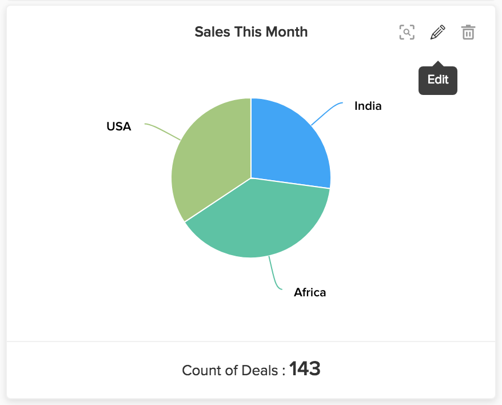
Task: Click the India label
Action: (x=368, y=106)
